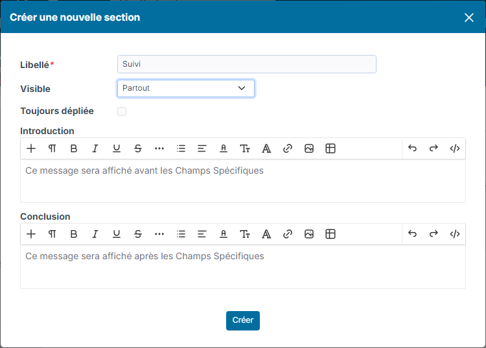
Task: Insert a table in the Conclusion editor
Action: [x=330, y=234]
